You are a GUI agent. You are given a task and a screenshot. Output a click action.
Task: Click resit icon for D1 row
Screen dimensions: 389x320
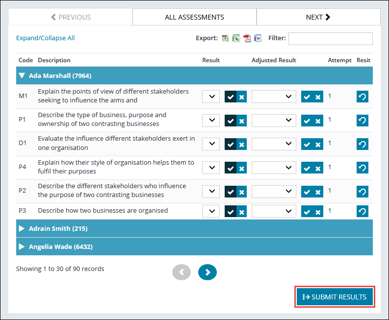pyautogui.click(x=363, y=144)
